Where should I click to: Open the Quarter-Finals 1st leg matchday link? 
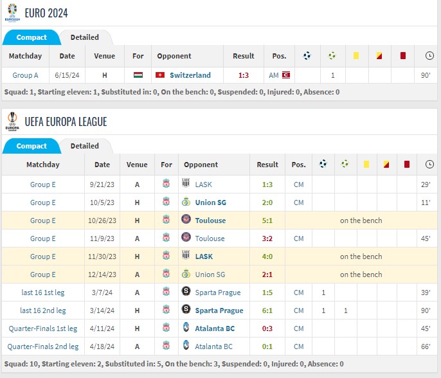[43, 328]
